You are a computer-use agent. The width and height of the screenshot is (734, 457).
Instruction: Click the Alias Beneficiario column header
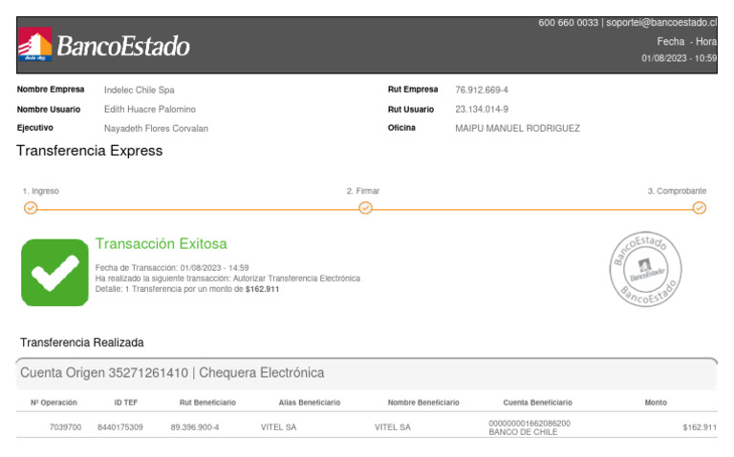click(310, 403)
